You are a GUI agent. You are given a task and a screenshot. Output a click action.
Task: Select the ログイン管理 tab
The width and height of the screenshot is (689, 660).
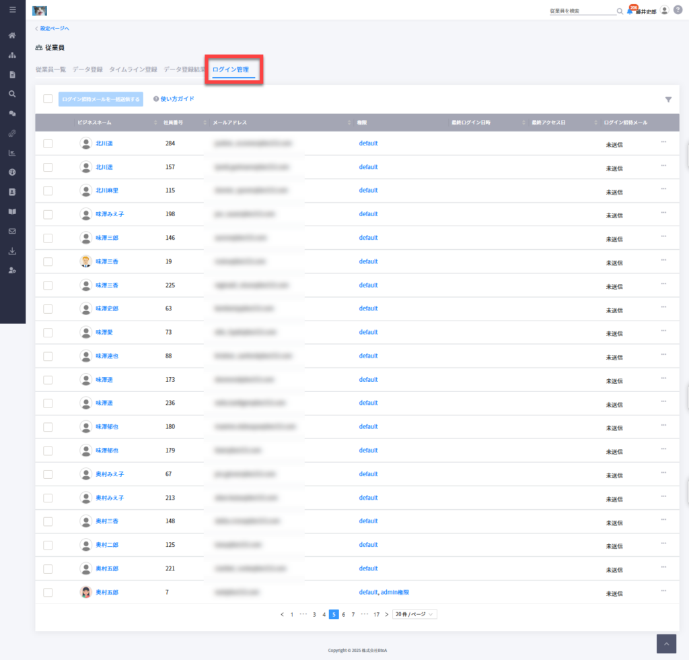pyautogui.click(x=231, y=69)
